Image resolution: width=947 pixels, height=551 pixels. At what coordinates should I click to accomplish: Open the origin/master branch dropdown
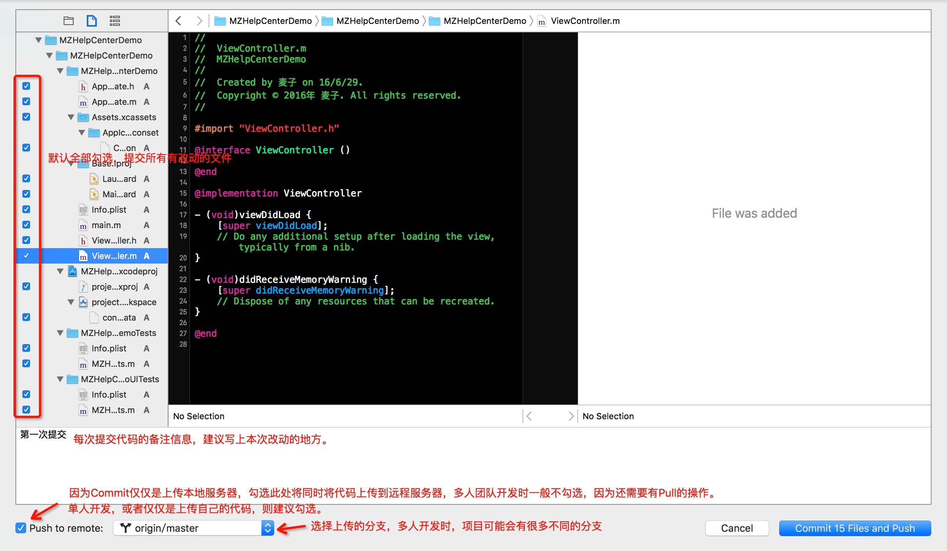click(x=194, y=528)
